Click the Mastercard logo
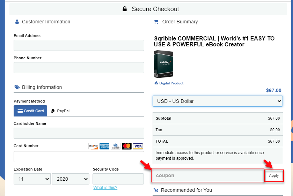 coord(127,146)
